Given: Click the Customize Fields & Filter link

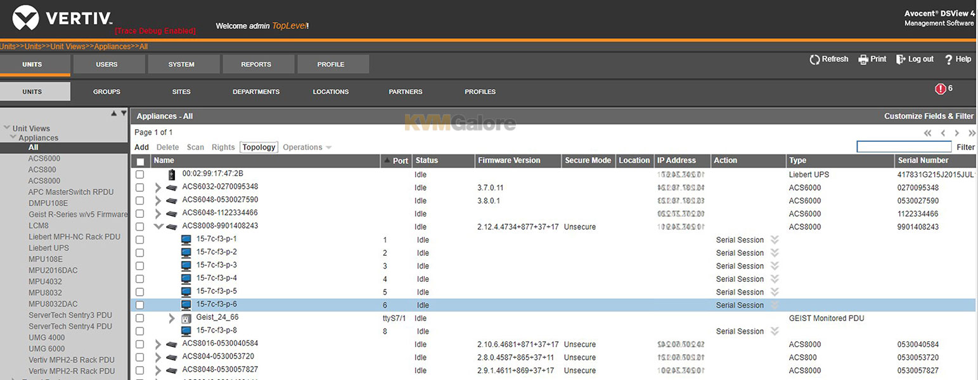Looking at the screenshot, I should pyautogui.click(x=929, y=117).
